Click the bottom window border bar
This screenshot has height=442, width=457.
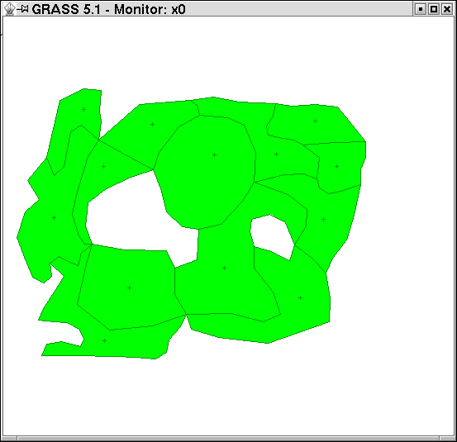228,439
